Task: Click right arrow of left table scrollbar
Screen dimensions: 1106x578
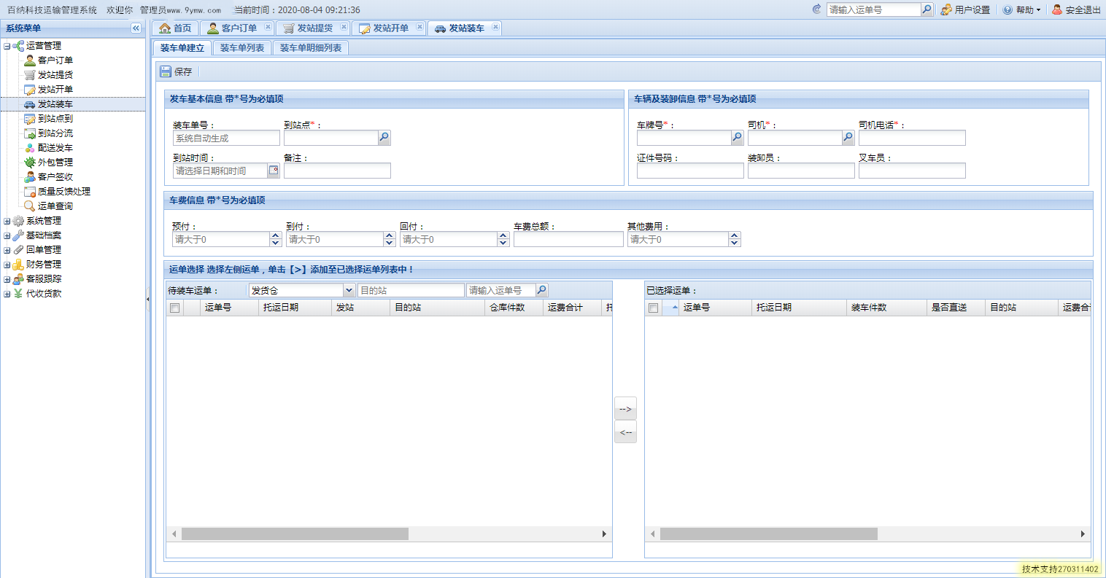Action: (604, 534)
